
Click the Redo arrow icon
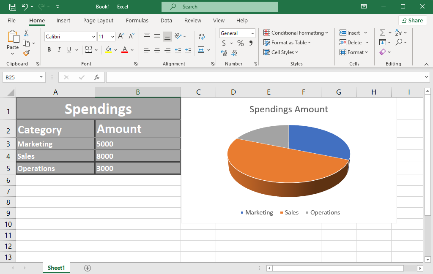pyautogui.click(x=41, y=7)
